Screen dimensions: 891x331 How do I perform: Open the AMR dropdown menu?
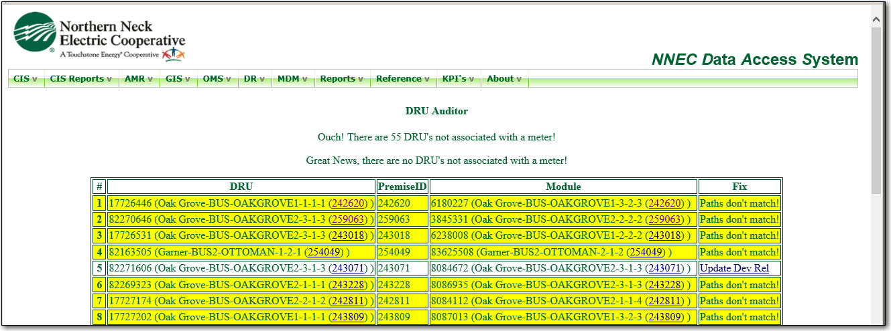point(138,79)
